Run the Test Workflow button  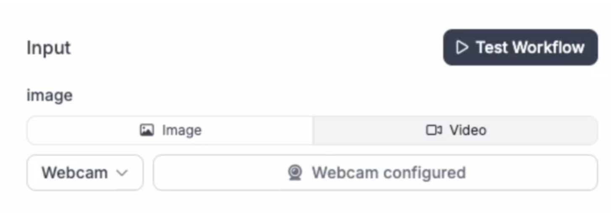pyautogui.click(x=520, y=47)
